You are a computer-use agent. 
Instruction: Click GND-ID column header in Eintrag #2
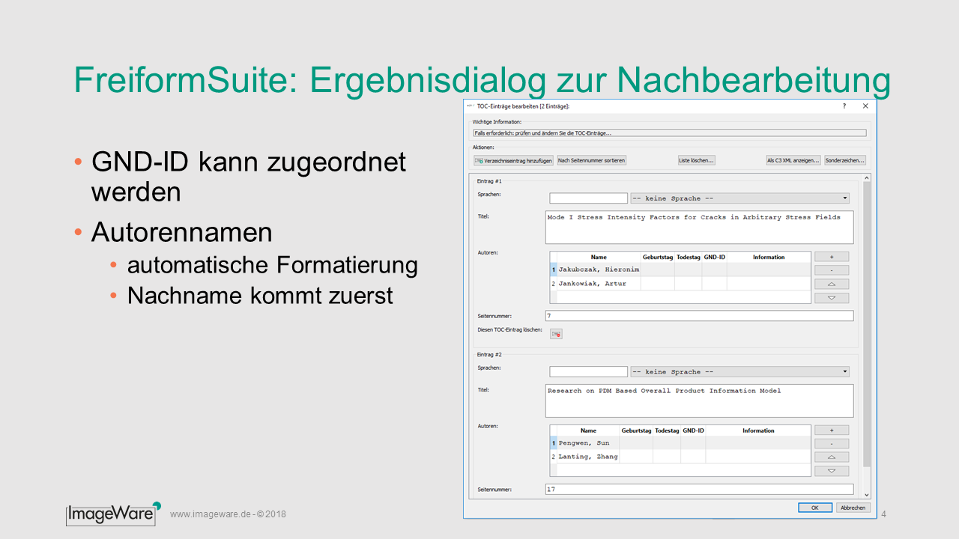(x=693, y=430)
